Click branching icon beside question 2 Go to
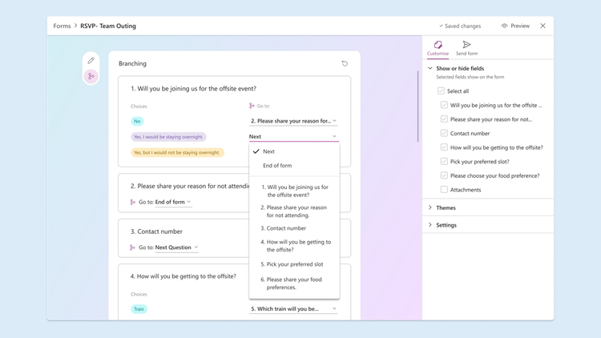This screenshot has height=338, width=601. (132, 202)
